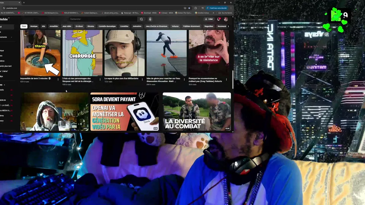Click the install app icon in address bar
This screenshot has width=365, height=205.
pyautogui.click(x=185, y=8)
